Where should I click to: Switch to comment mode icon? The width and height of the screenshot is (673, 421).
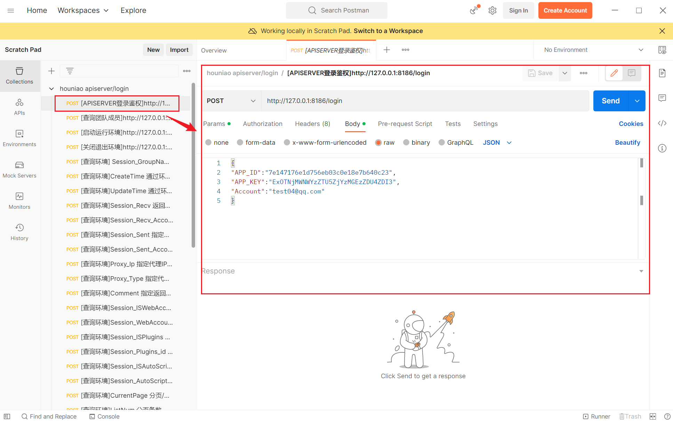pos(631,73)
